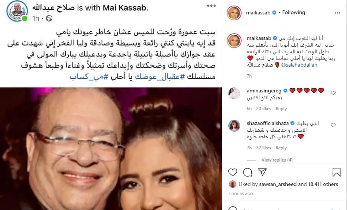The height and width of the screenshot is (210, 347).
Task: Click the Following button beside maikassab
Action: tap(294, 13)
